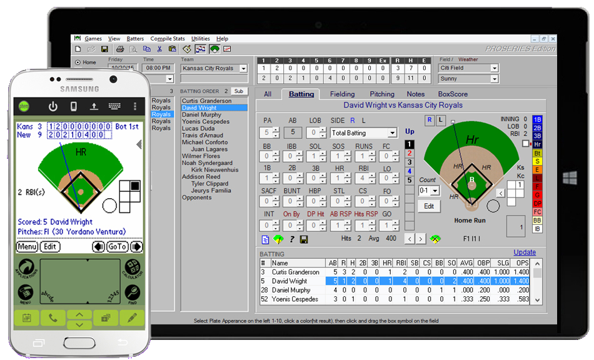
Task: Click the save disk icon below AB RSP
Action: tap(304, 239)
